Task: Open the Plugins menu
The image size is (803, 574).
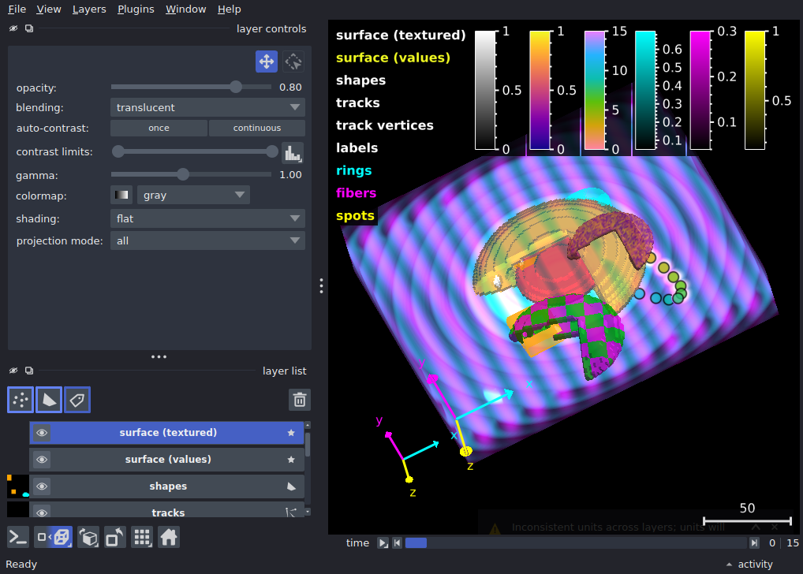Action: [136, 9]
